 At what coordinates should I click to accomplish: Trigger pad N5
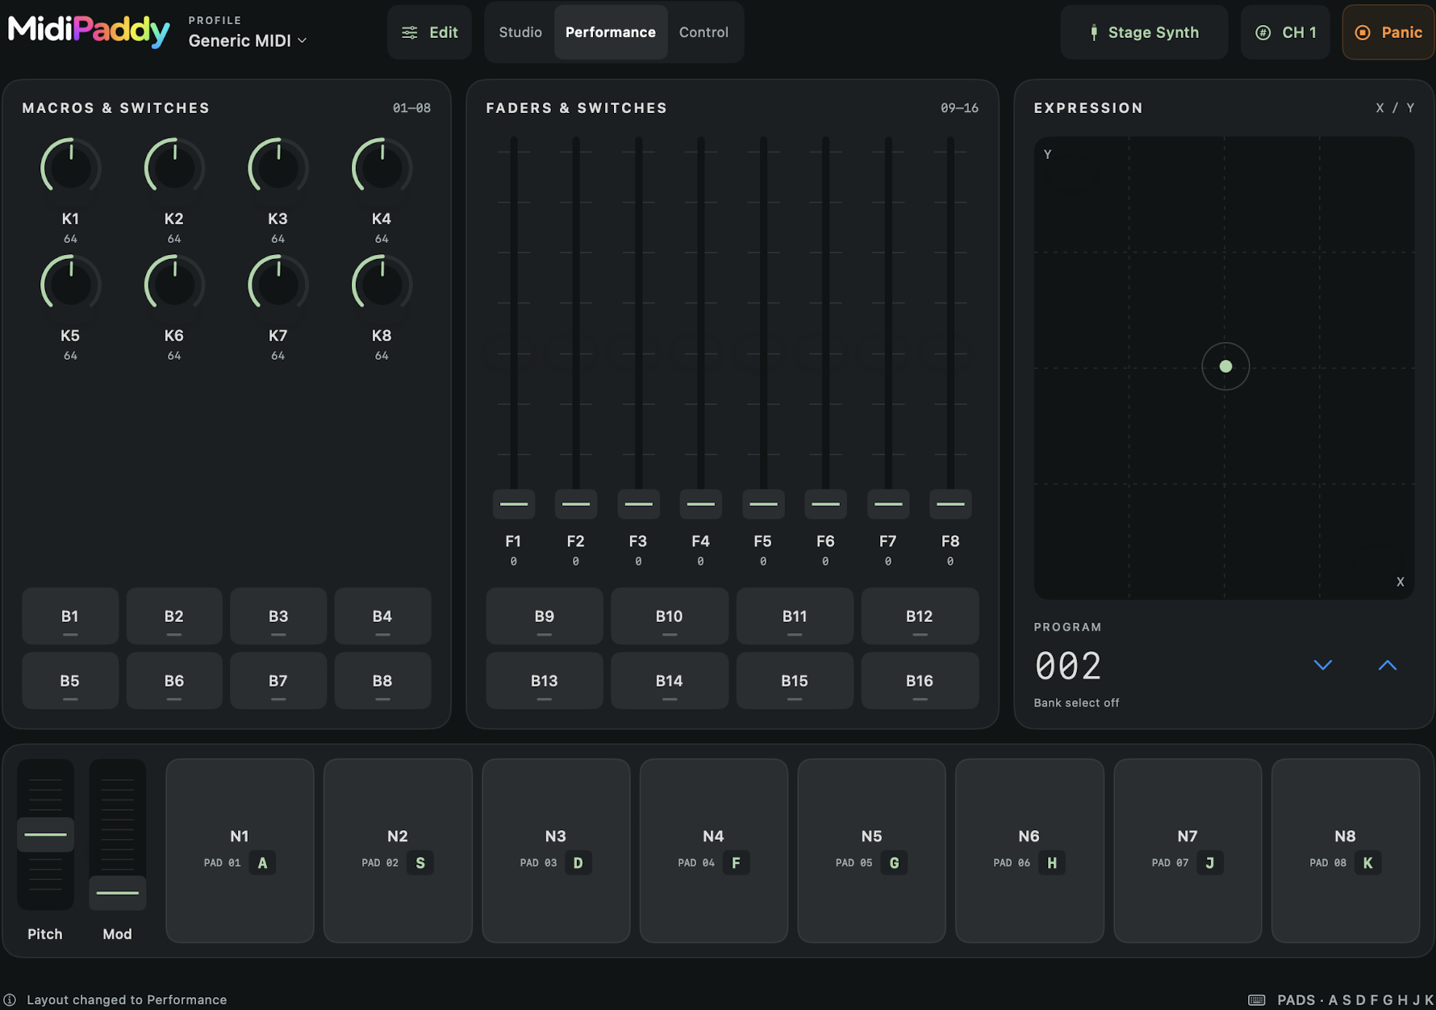click(871, 850)
